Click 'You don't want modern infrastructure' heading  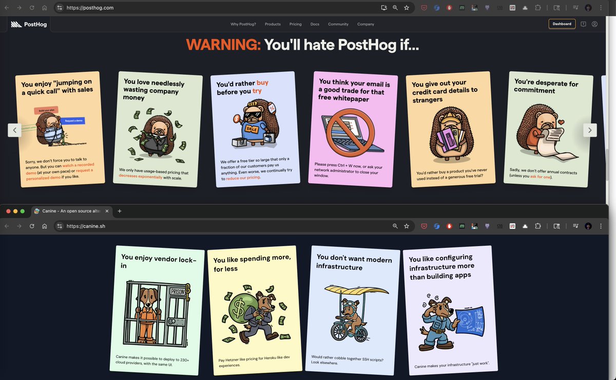pos(354,262)
